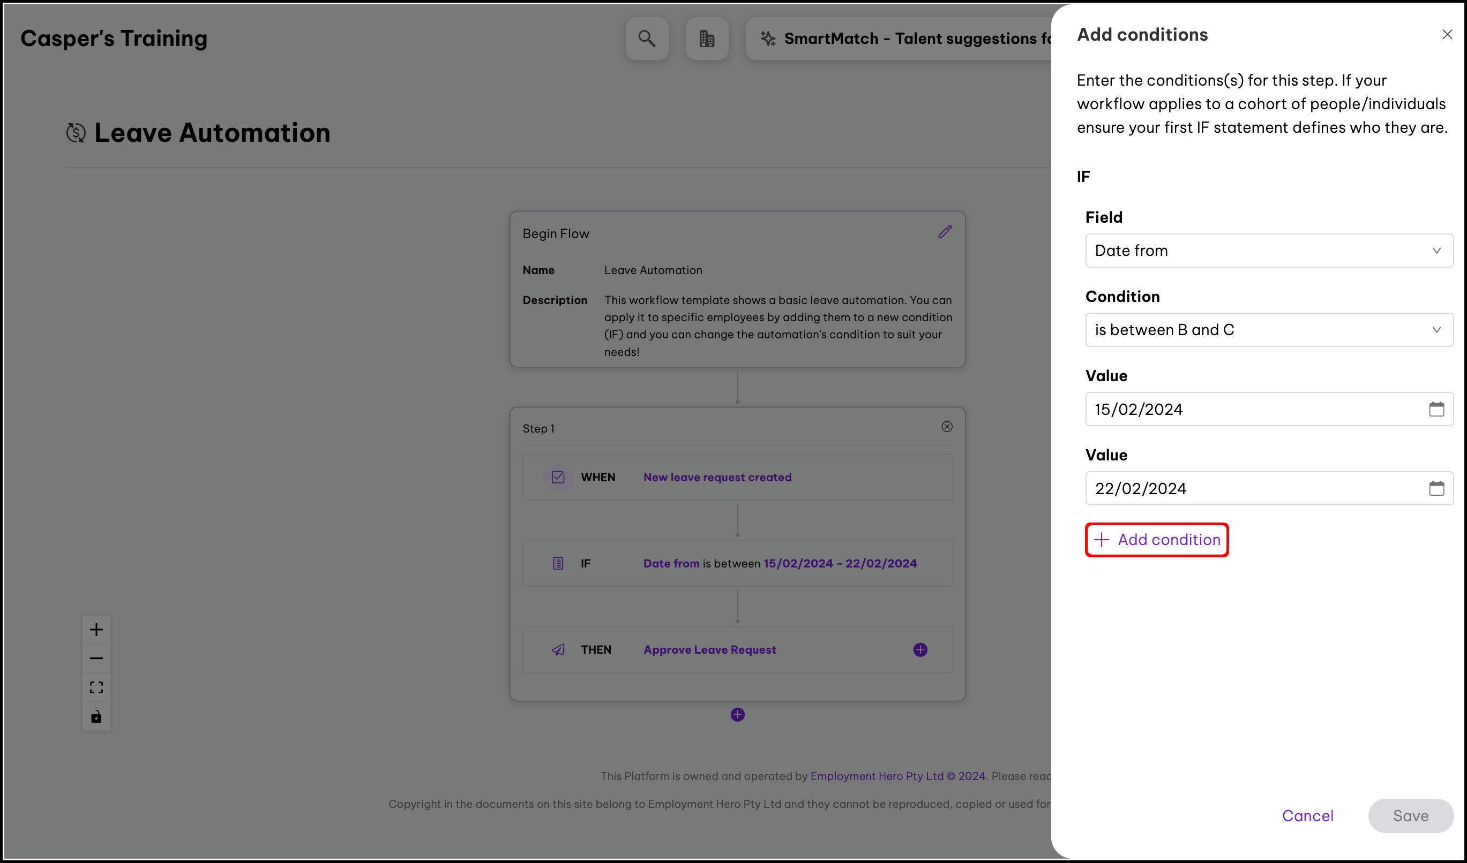The width and height of the screenshot is (1467, 863).
Task: Fit workflow view to screen
Action: (96, 687)
